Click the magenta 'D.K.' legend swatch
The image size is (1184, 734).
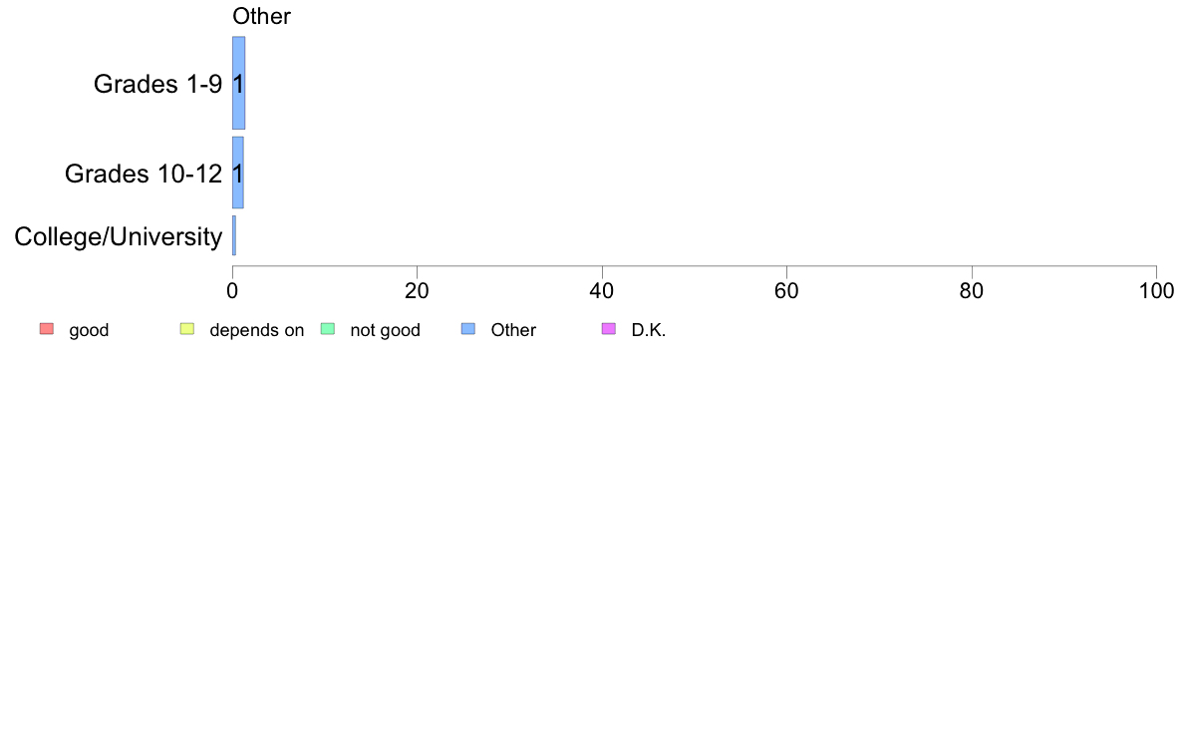(609, 330)
